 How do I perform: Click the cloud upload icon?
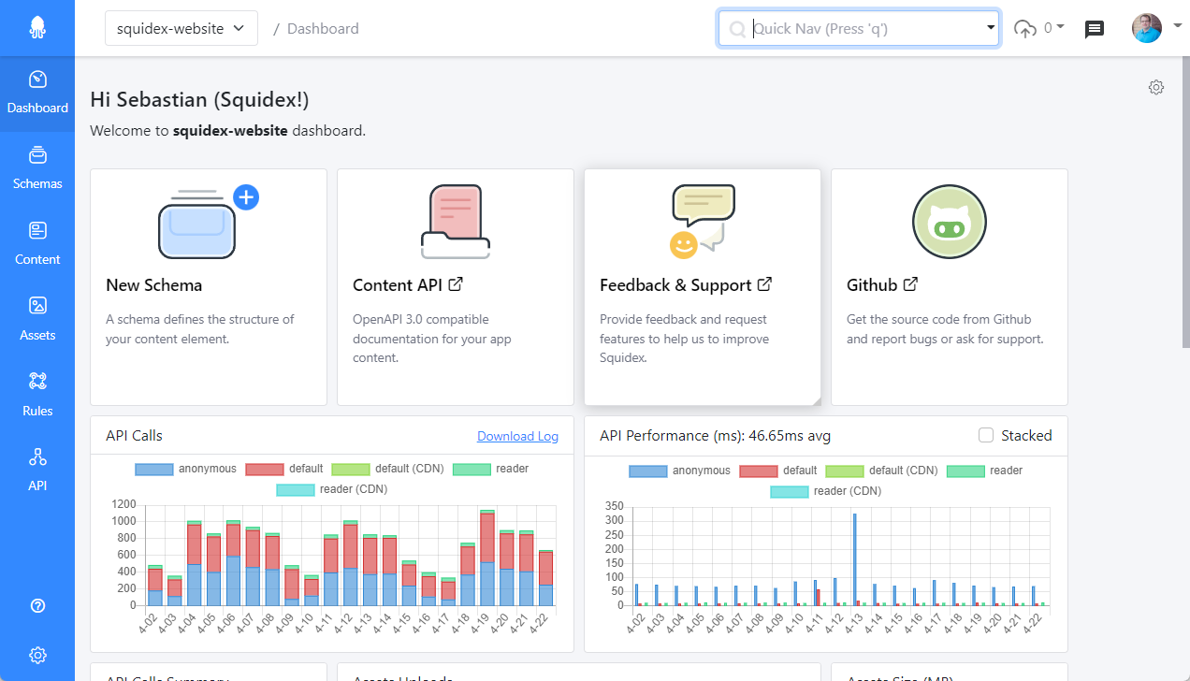tap(1025, 29)
